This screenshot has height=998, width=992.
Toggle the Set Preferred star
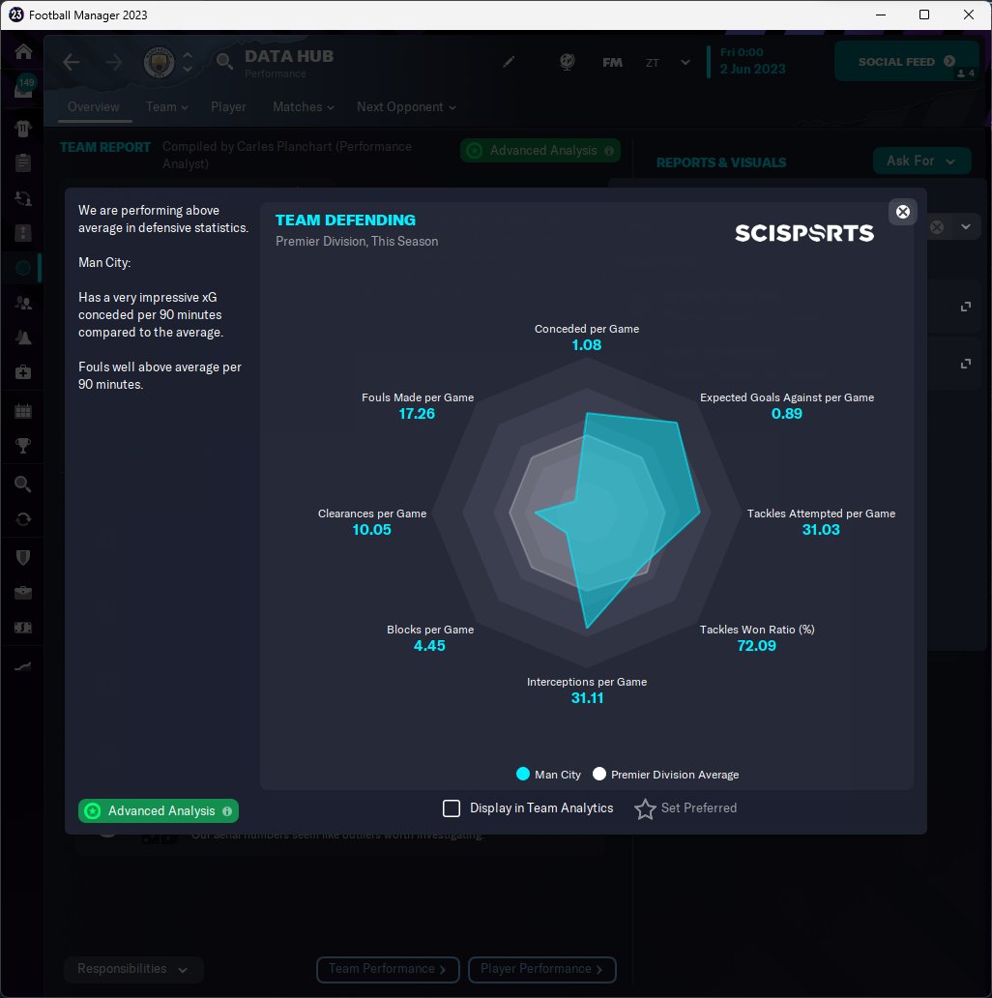[x=645, y=809]
